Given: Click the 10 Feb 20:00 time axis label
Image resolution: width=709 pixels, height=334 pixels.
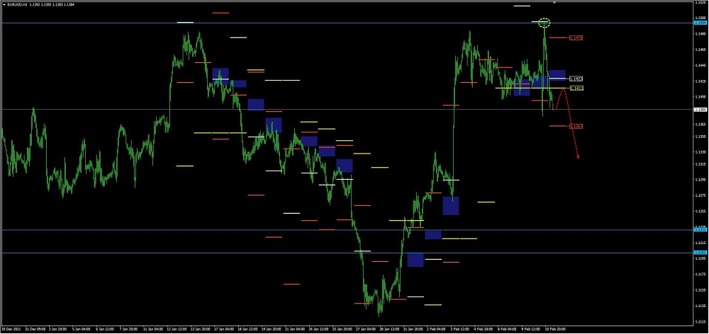Looking at the screenshot, I should pos(554,329).
